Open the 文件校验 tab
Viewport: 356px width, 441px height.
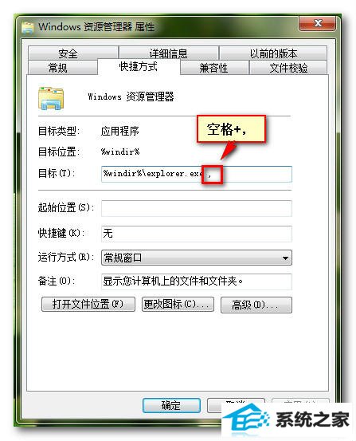[288, 68]
